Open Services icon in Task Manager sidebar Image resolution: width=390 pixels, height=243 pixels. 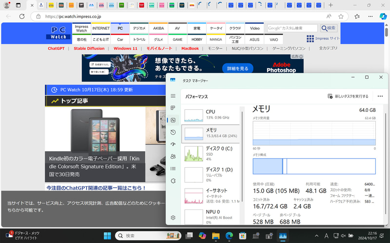[173, 181]
